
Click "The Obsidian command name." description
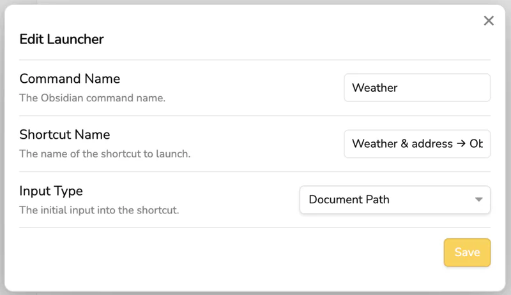[92, 98]
